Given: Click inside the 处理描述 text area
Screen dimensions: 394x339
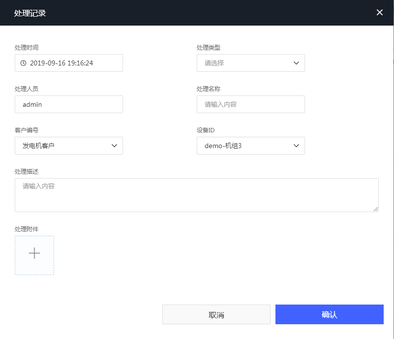Looking at the screenshot, I should 197,195.
